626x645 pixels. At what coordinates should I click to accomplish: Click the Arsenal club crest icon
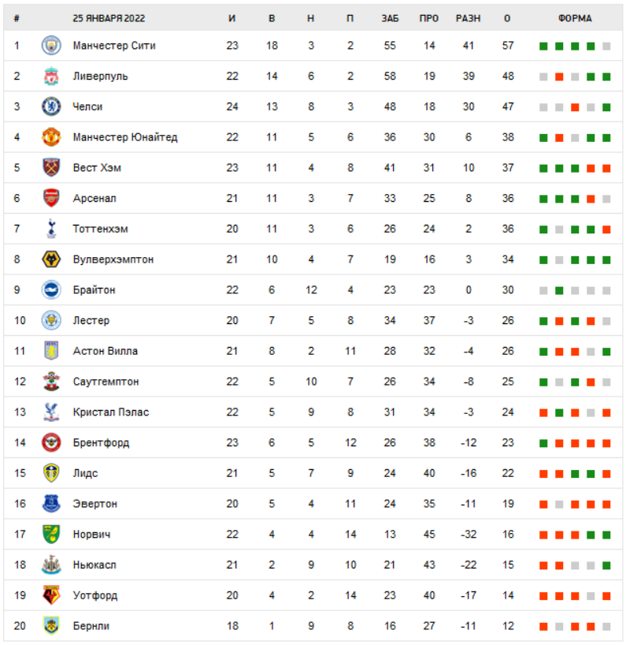pos(51,198)
